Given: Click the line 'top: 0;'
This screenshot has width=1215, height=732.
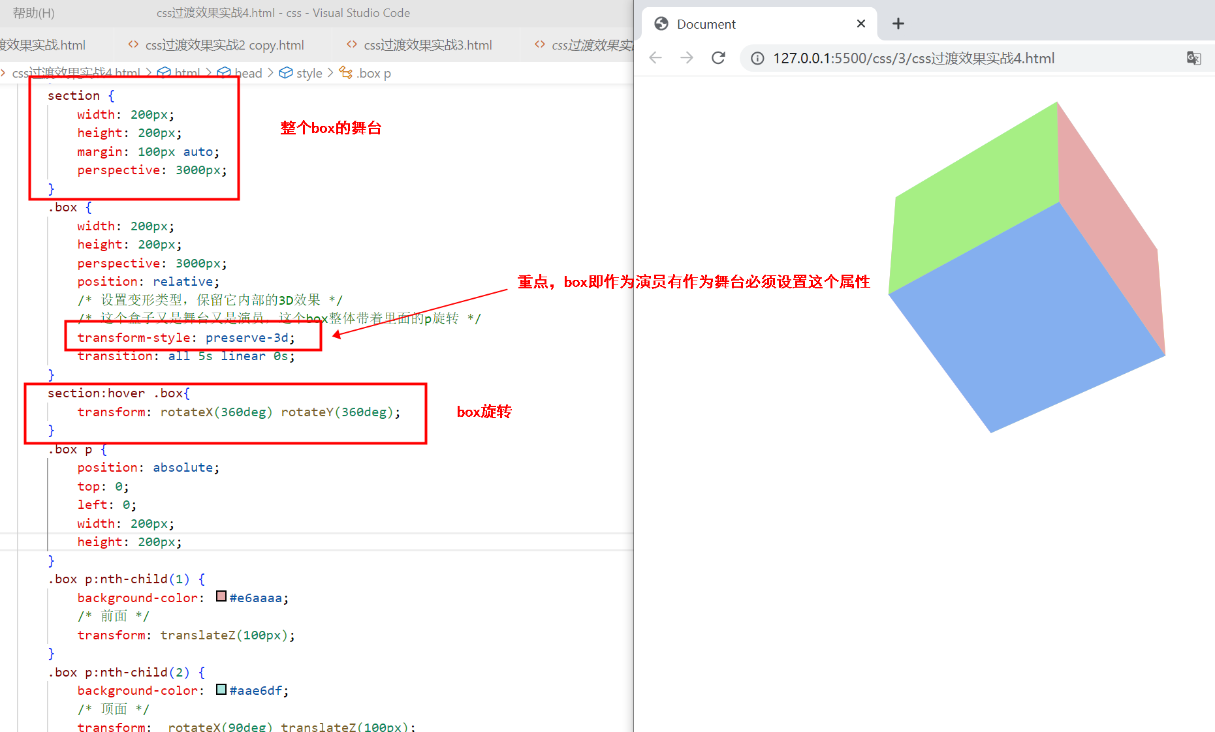Looking at the screenshot, I should tap(103, 487).
